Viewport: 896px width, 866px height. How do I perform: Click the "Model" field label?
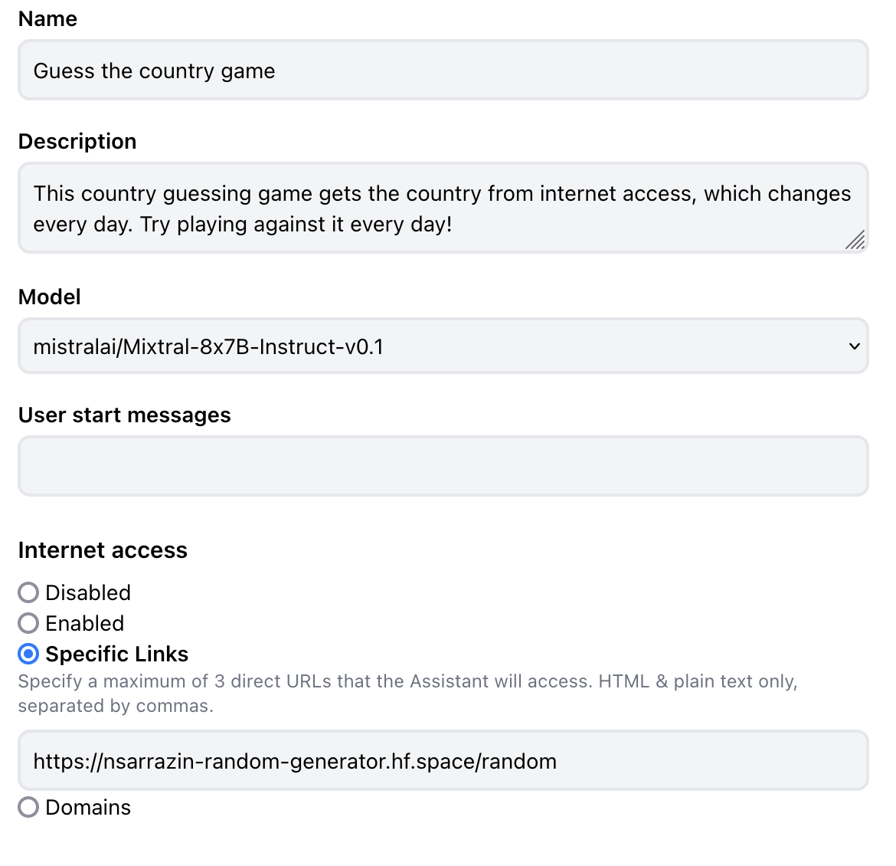(x=50, y=297)
